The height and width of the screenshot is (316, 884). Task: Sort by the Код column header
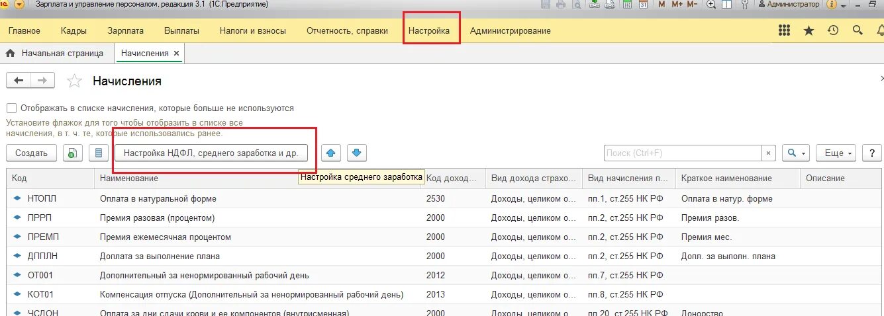pos(50,178)
